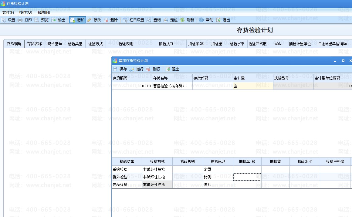Open the 帮助(H) menu

44,12
